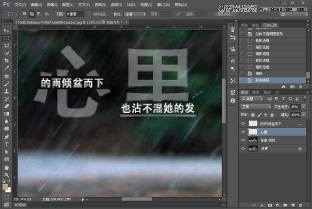Select the History Brush tool

[6, 99]
